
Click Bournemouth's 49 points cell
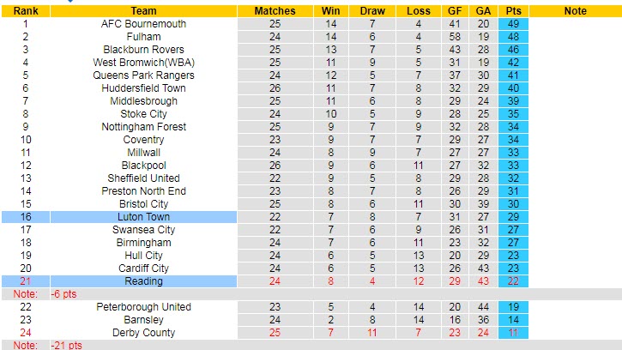pos(513,24)
